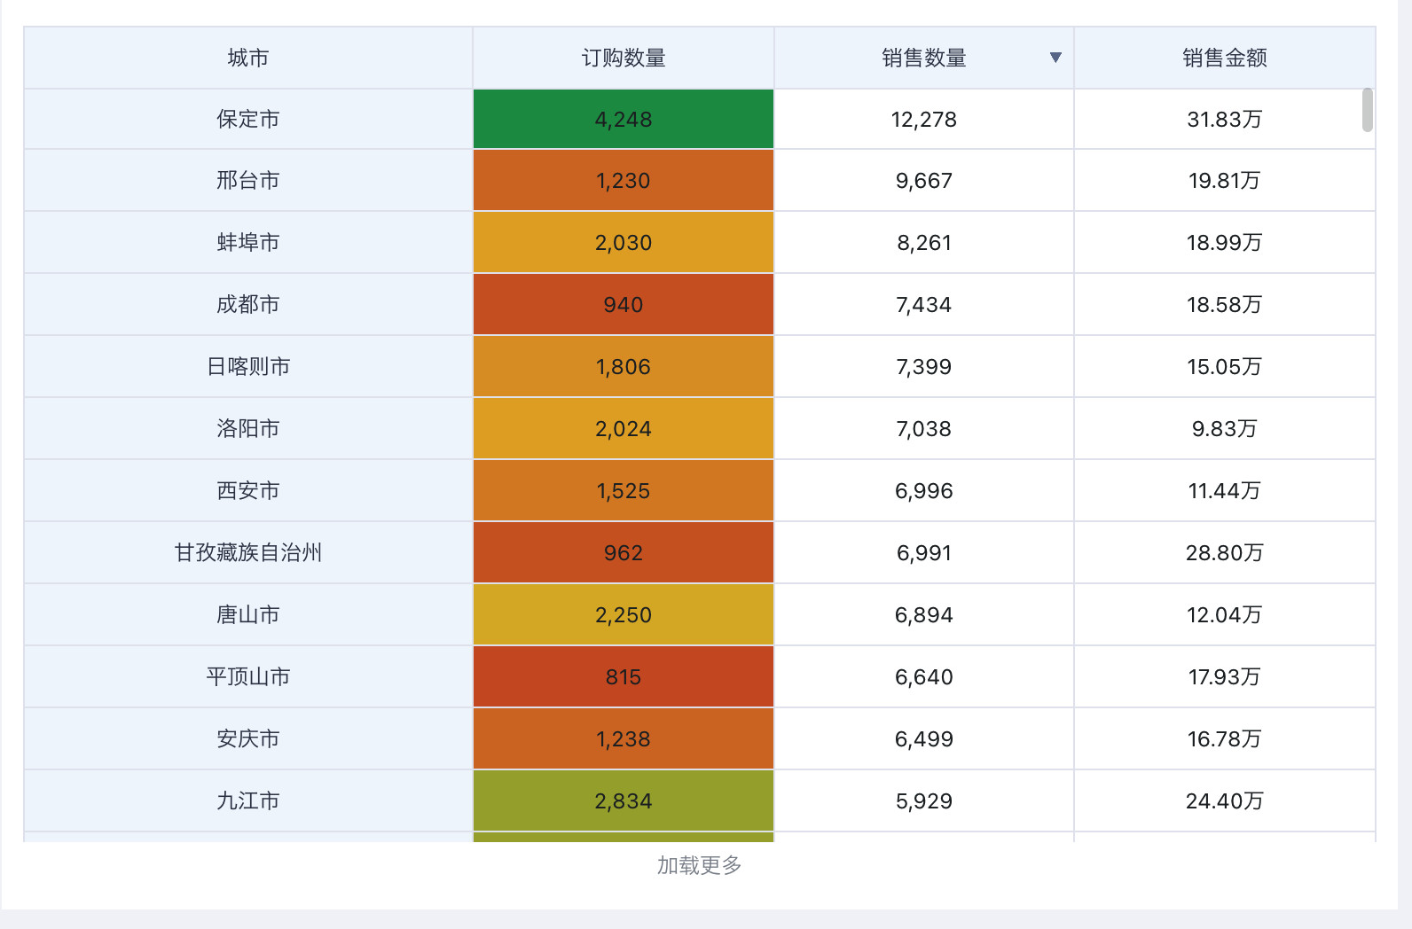The height and width of the screenshot is (929, 1412).
Task: Click the sales quantity value 9,667
Action: [924, 181]
